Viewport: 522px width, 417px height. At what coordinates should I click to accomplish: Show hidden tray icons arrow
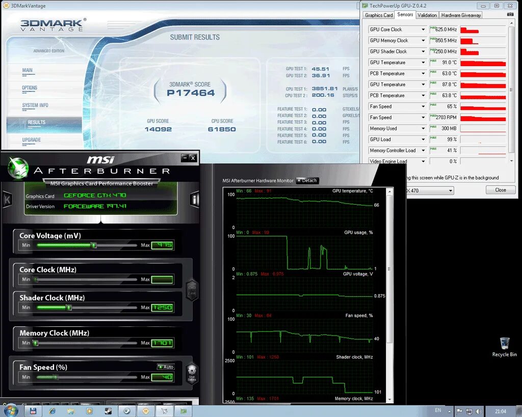449,411
